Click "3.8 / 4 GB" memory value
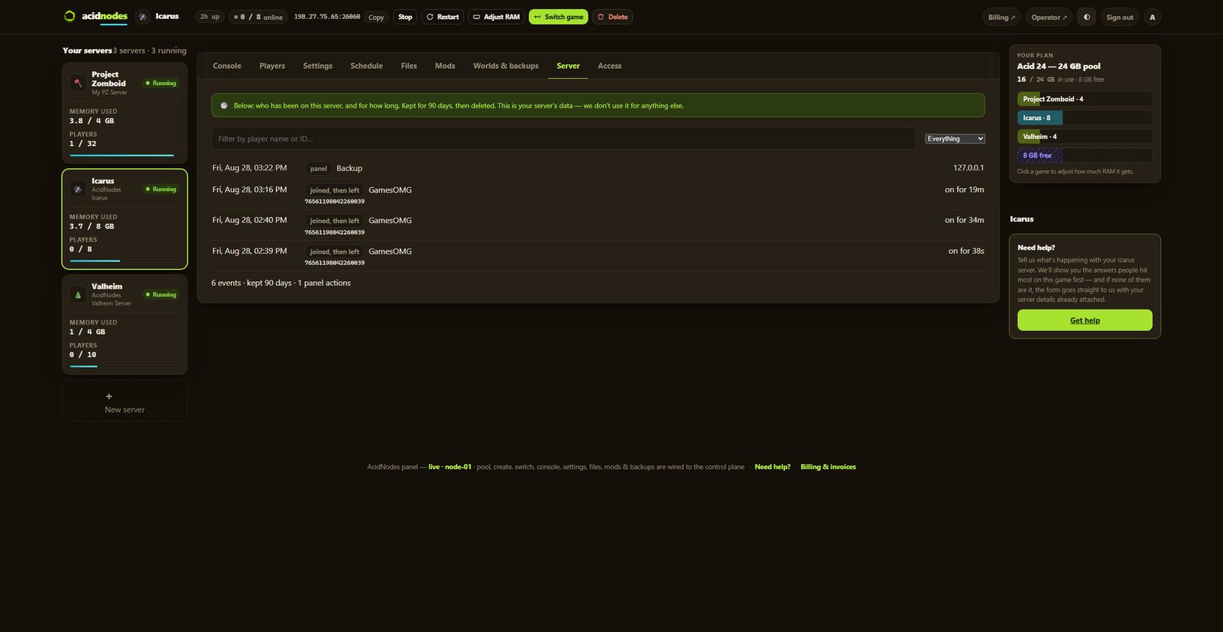Screen dimensions: 1223x632 coord(92,121)
